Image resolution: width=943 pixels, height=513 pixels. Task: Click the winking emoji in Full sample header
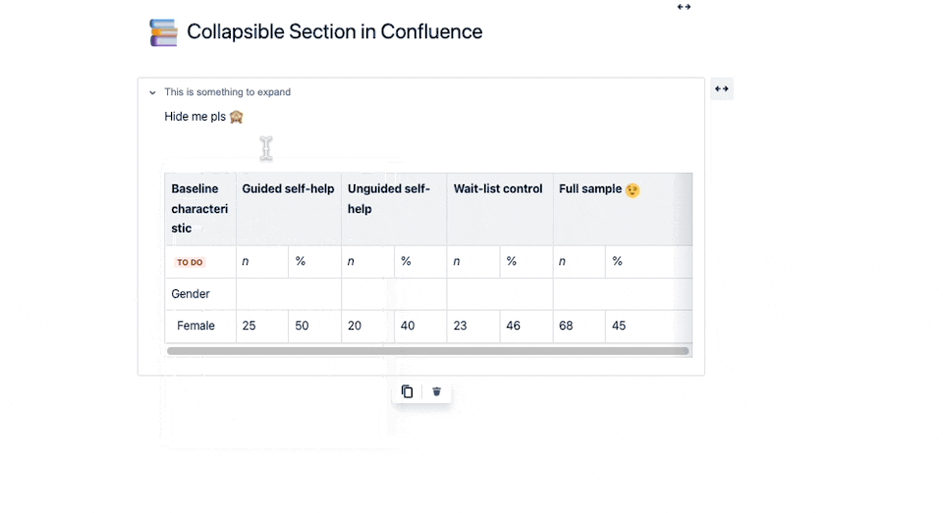coord(633,189)
